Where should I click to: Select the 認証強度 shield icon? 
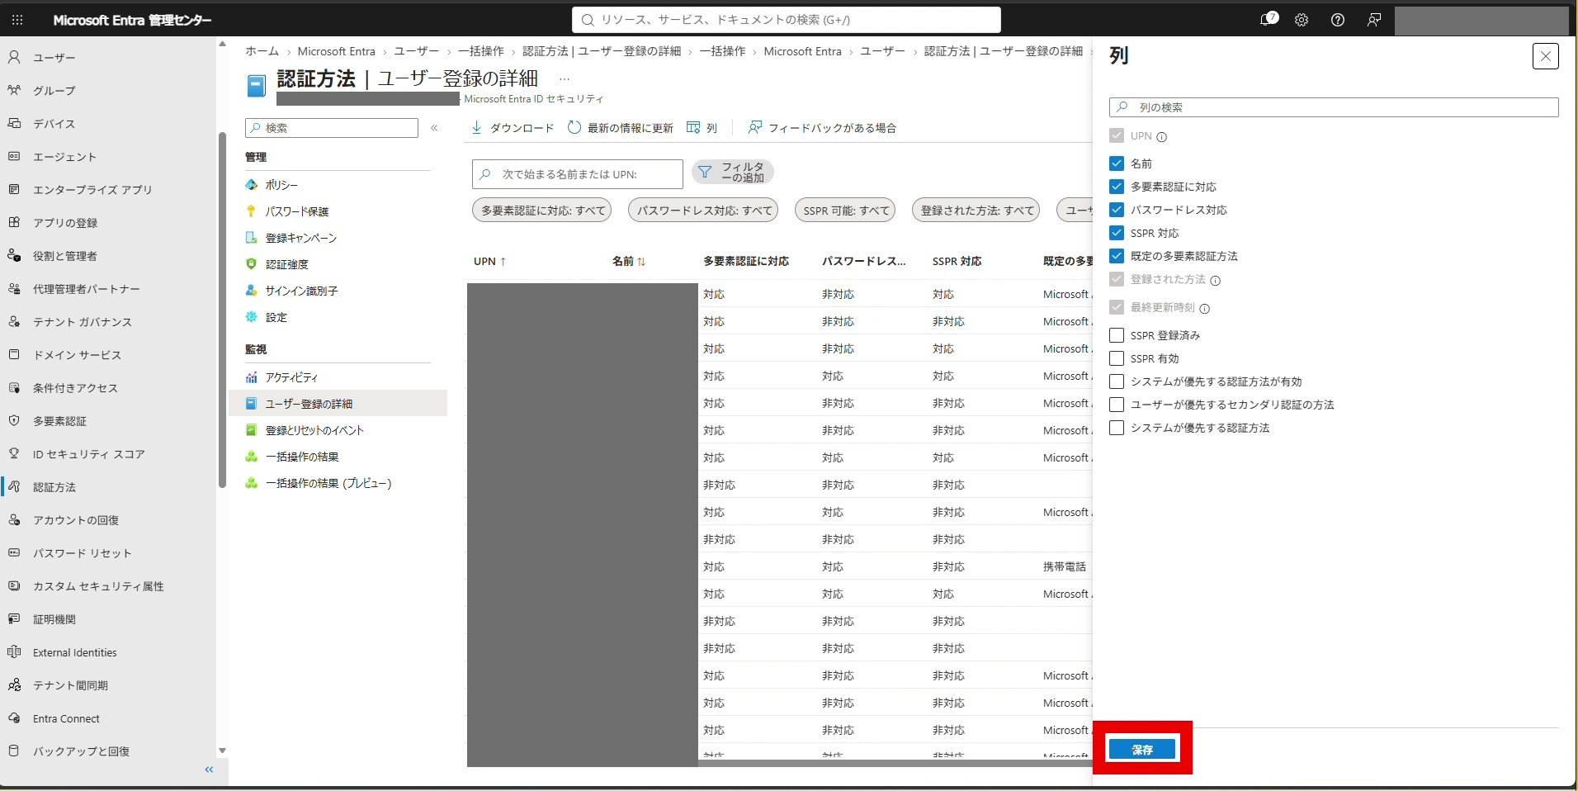coord(252,264)
